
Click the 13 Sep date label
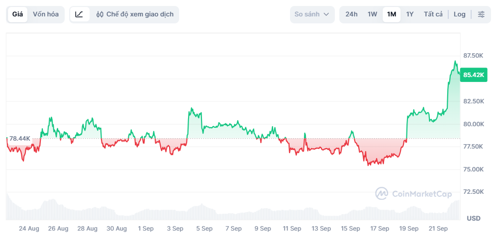(x=321, y=229)
